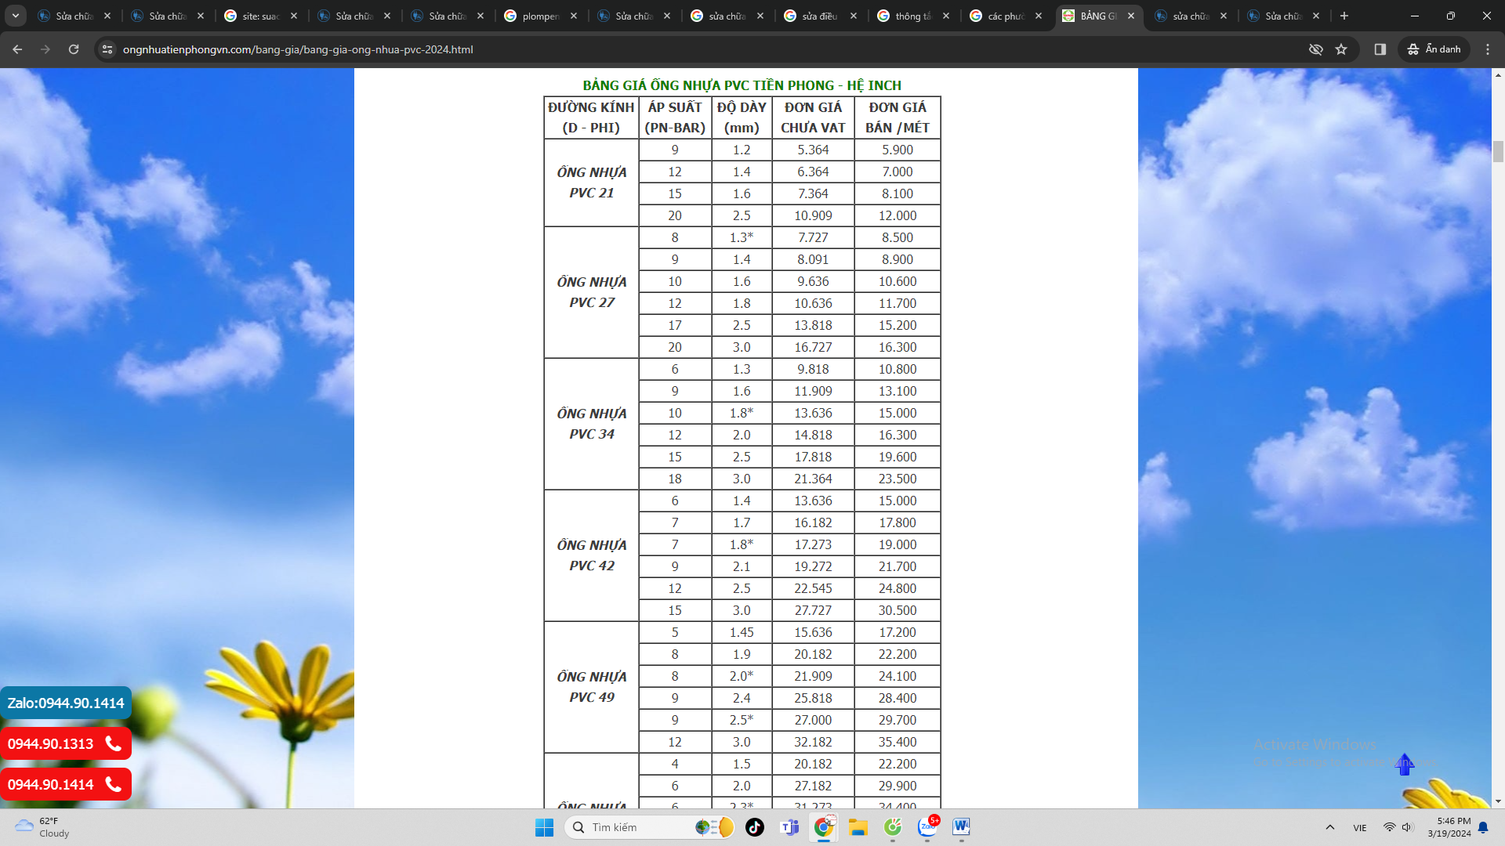
Task: Open Microsoft Teams from the taskbar
Action: (789, 827)
